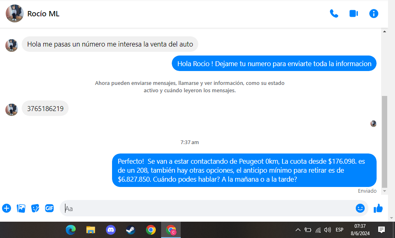Viewport: 395px width, 238px height.
Task: Start a voice call with Rocío ML
Action: coord(334,13)
